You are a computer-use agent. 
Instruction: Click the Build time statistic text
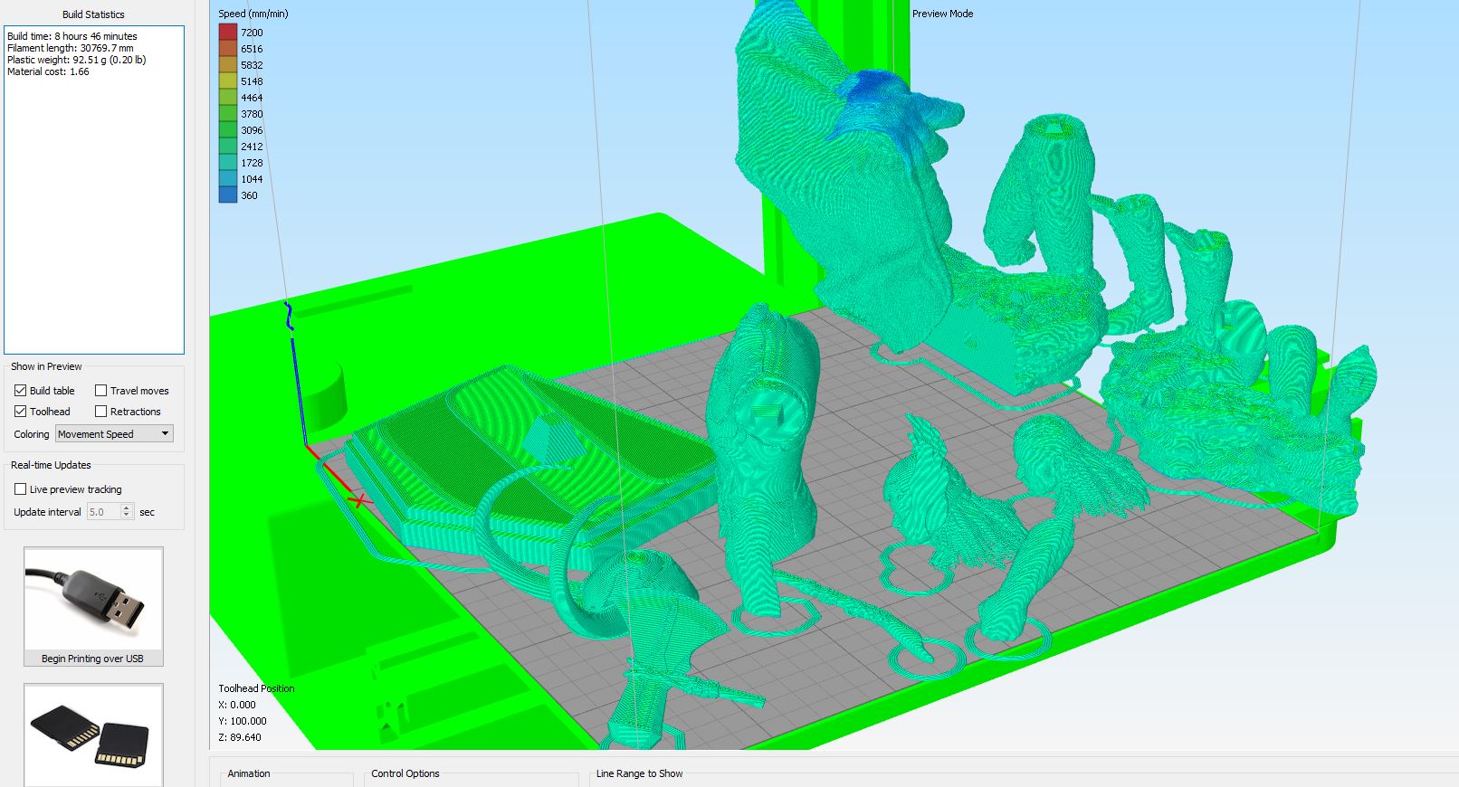click(x=72, y=36)
